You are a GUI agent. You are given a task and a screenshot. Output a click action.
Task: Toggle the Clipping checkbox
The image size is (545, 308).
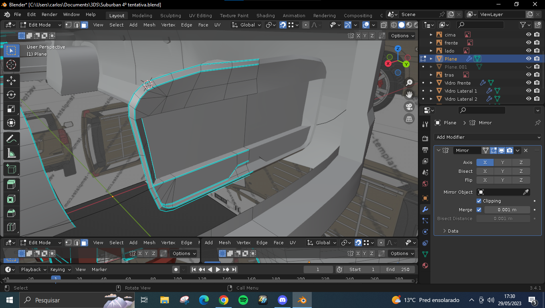click(x=479, y=201)
